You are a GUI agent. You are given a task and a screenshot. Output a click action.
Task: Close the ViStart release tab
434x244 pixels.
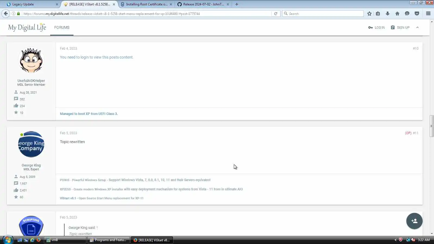pos(114,4)
